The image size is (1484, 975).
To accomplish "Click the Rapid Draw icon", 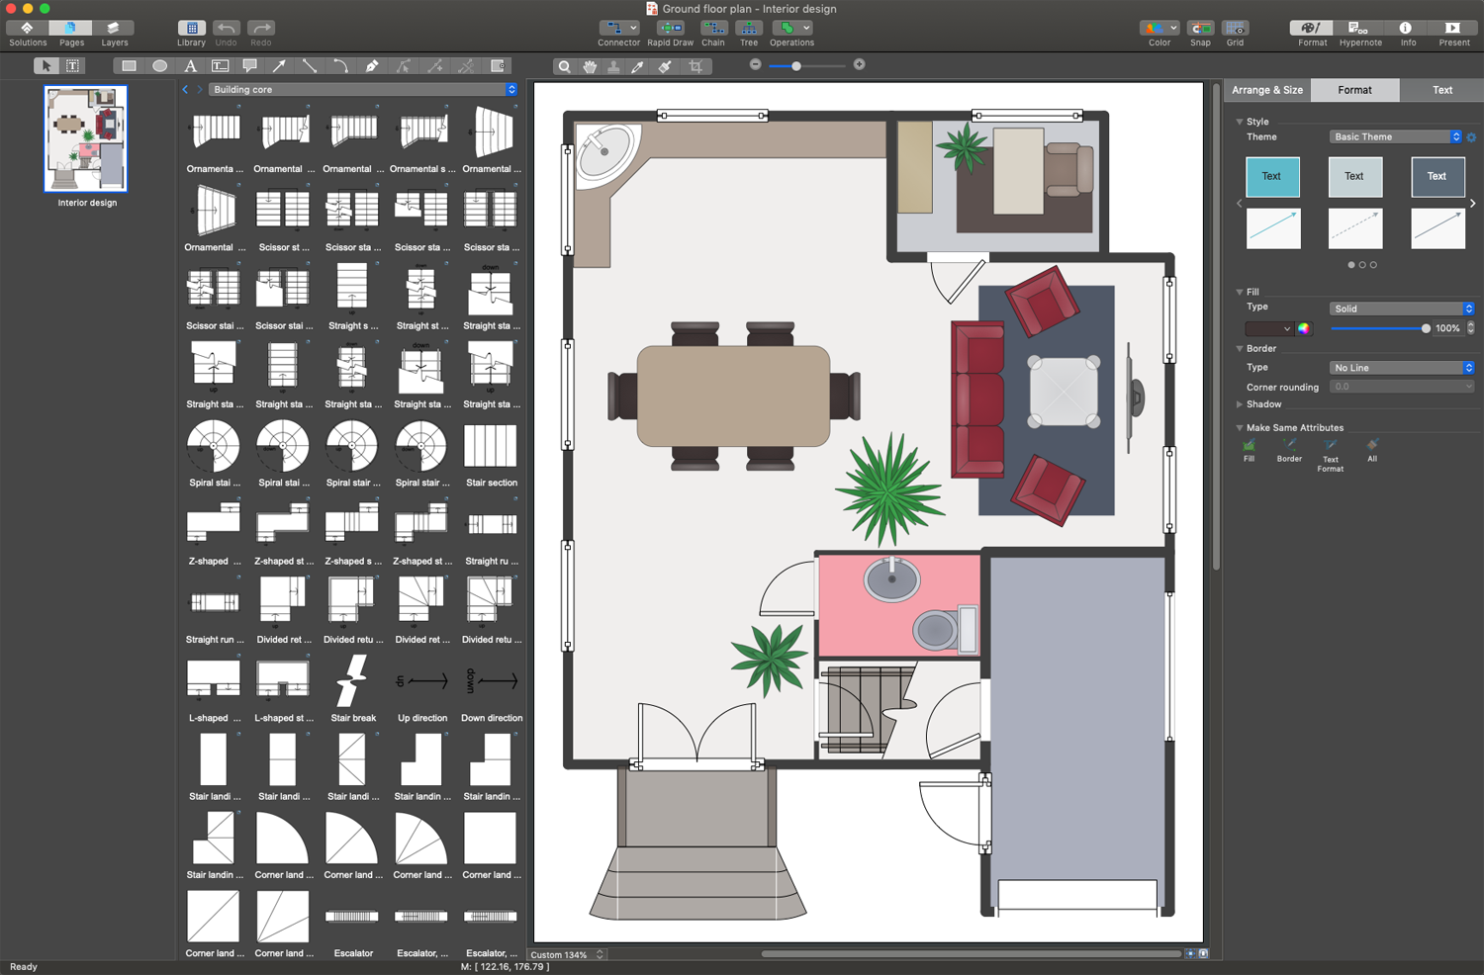I will (x=670, y=29).
